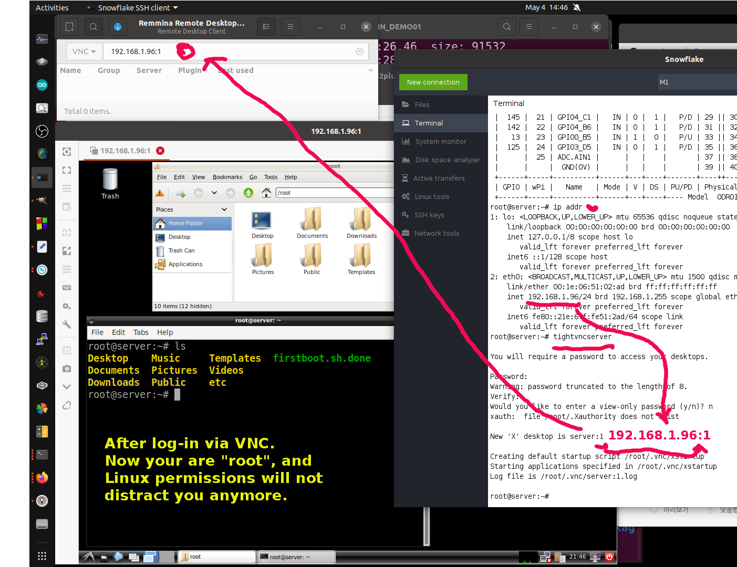Open the Tabs menu in the root@server terminal
The height and width of the screenshot is (567, 737).
141,332
